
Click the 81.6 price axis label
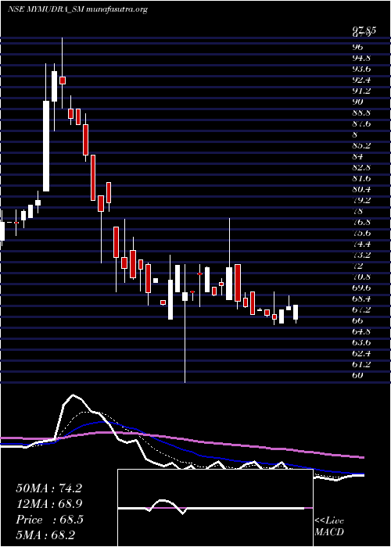[361, 178]
